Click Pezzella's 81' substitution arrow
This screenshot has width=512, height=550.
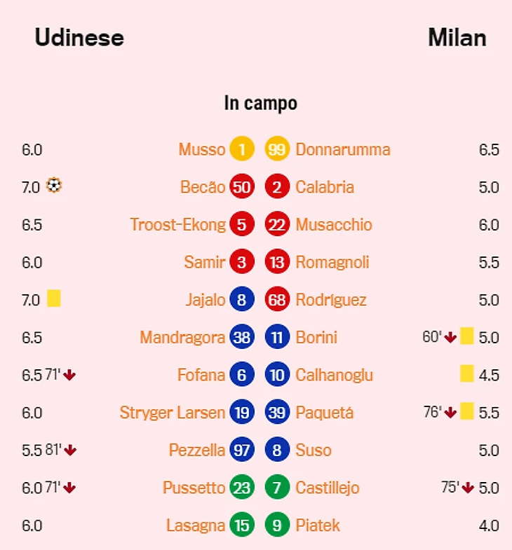[x=70, y=450]
